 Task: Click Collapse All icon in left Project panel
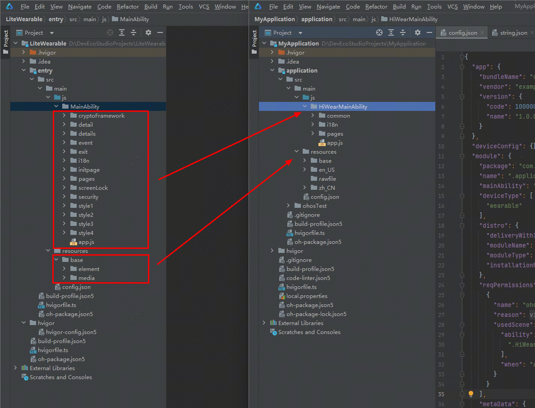point(134,33)
